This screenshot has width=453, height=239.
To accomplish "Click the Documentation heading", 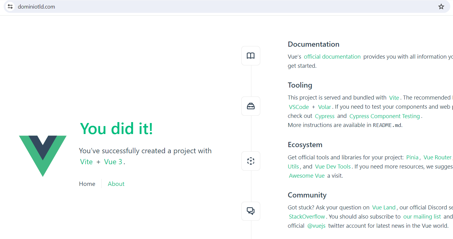I will (x=313, y=44).
